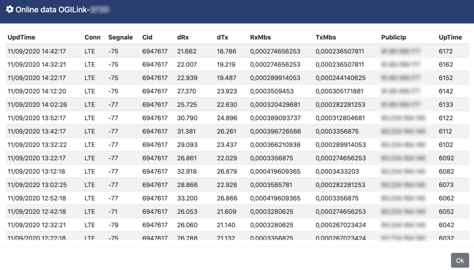Select the dTx value 26.261
This screenshot has width=474, height=270.
coord(226,131)
